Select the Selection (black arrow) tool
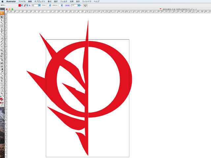The width and height of the screenshot is (211, 158). click(2, 17)
